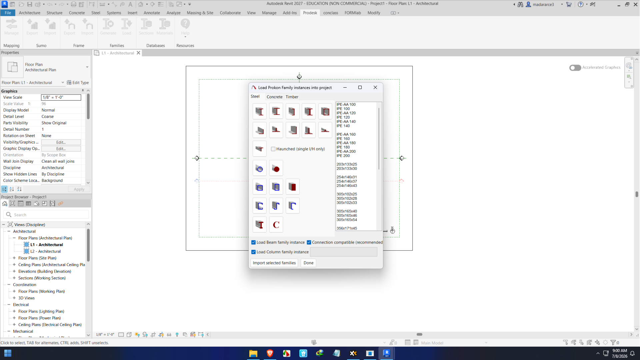Expand Sections (Working Section) node

click(x=14, y=278)
